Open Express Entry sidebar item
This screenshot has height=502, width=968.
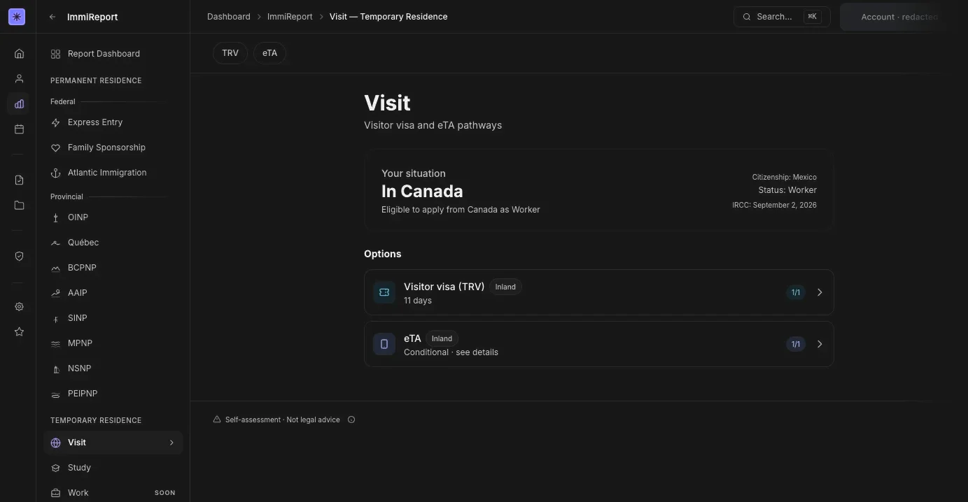point(113,122)
